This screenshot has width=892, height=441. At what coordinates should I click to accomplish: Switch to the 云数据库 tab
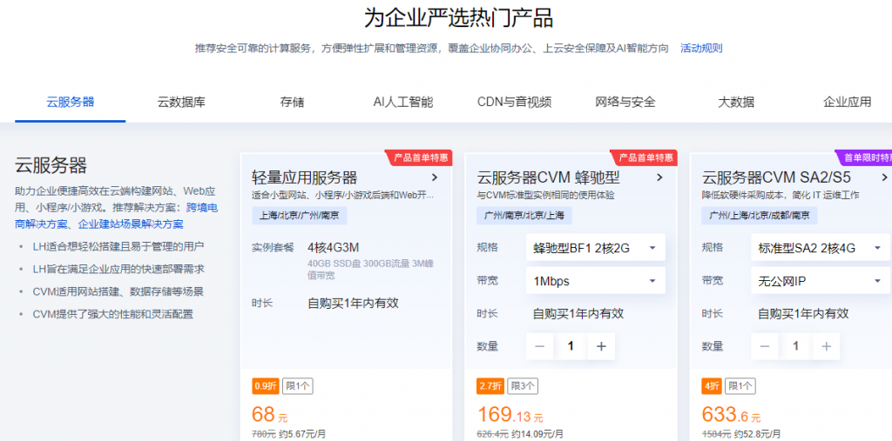click(181, 102)
